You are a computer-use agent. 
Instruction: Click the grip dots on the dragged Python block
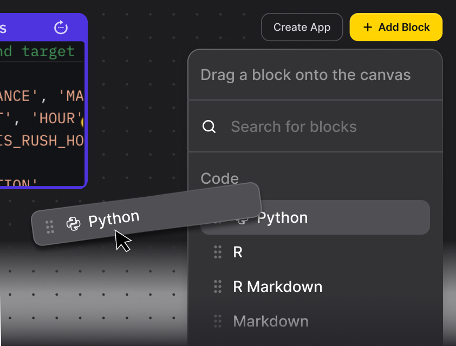[x=50, y=227]
